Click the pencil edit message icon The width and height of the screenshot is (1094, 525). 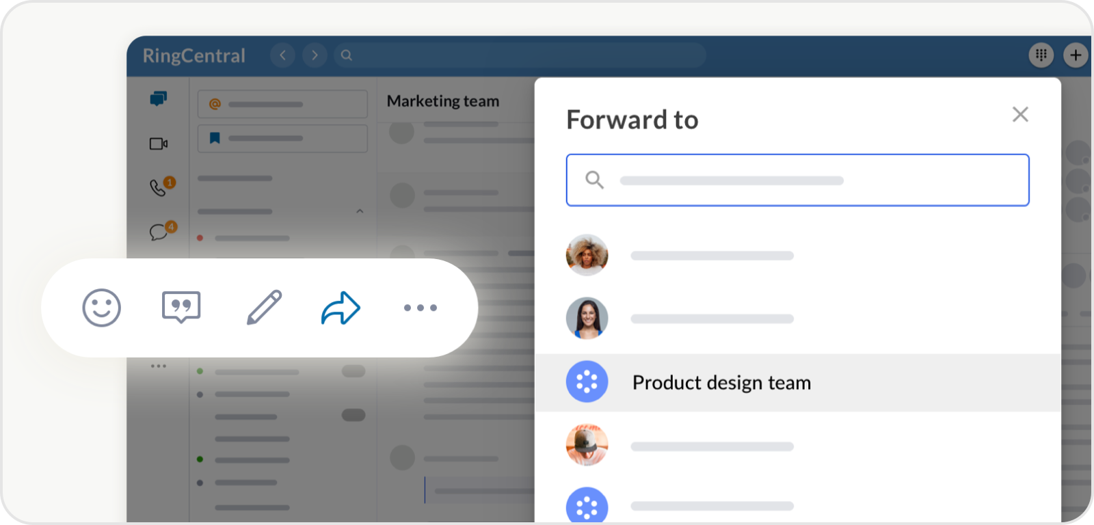click(264, 308)
